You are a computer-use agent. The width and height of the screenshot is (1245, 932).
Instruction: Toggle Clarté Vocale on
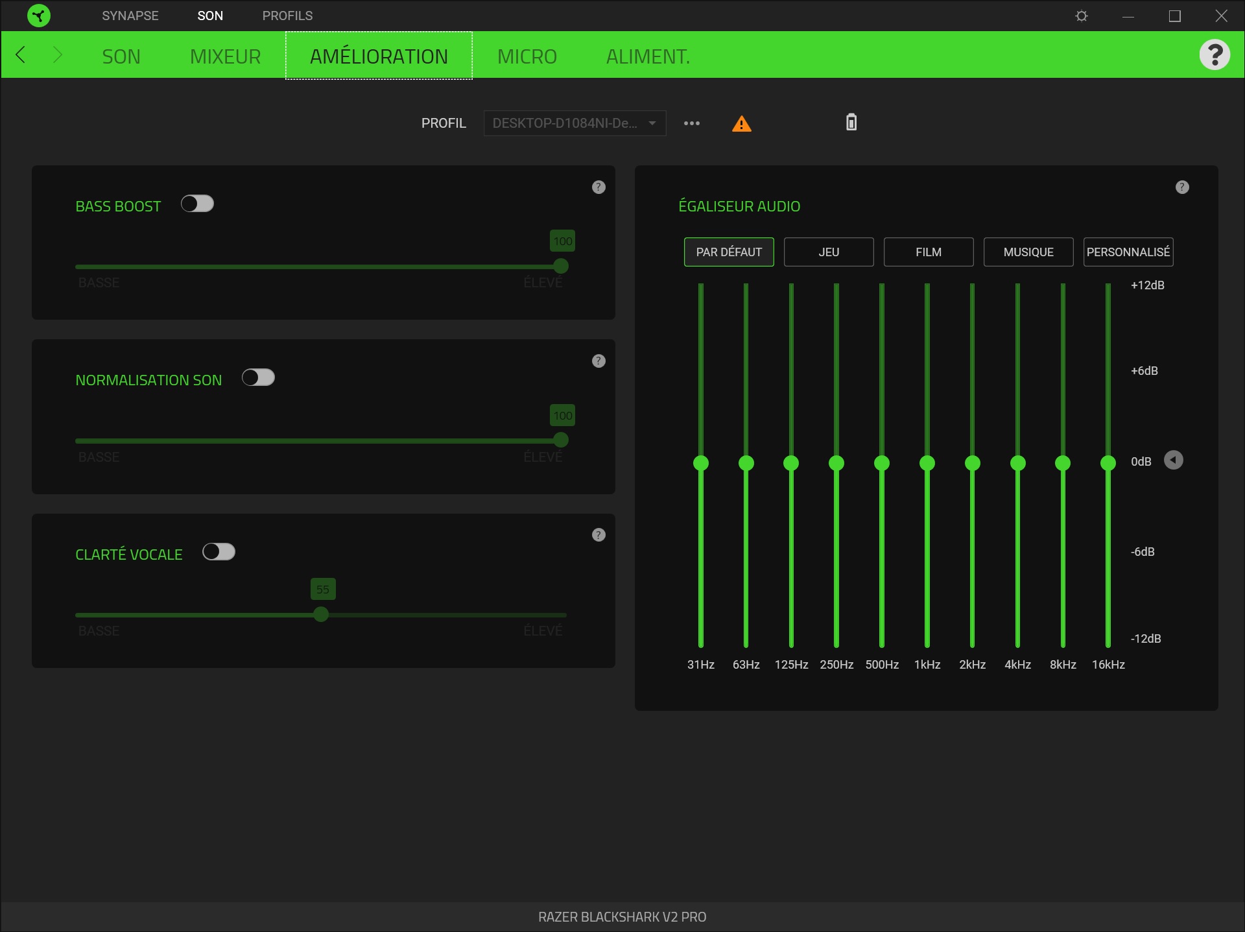click(219, 552)
